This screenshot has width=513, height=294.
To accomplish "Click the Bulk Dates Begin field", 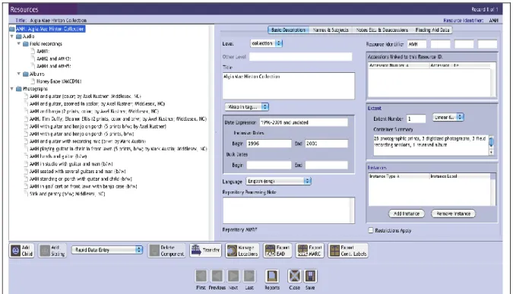I will click(x=268, y=165).
